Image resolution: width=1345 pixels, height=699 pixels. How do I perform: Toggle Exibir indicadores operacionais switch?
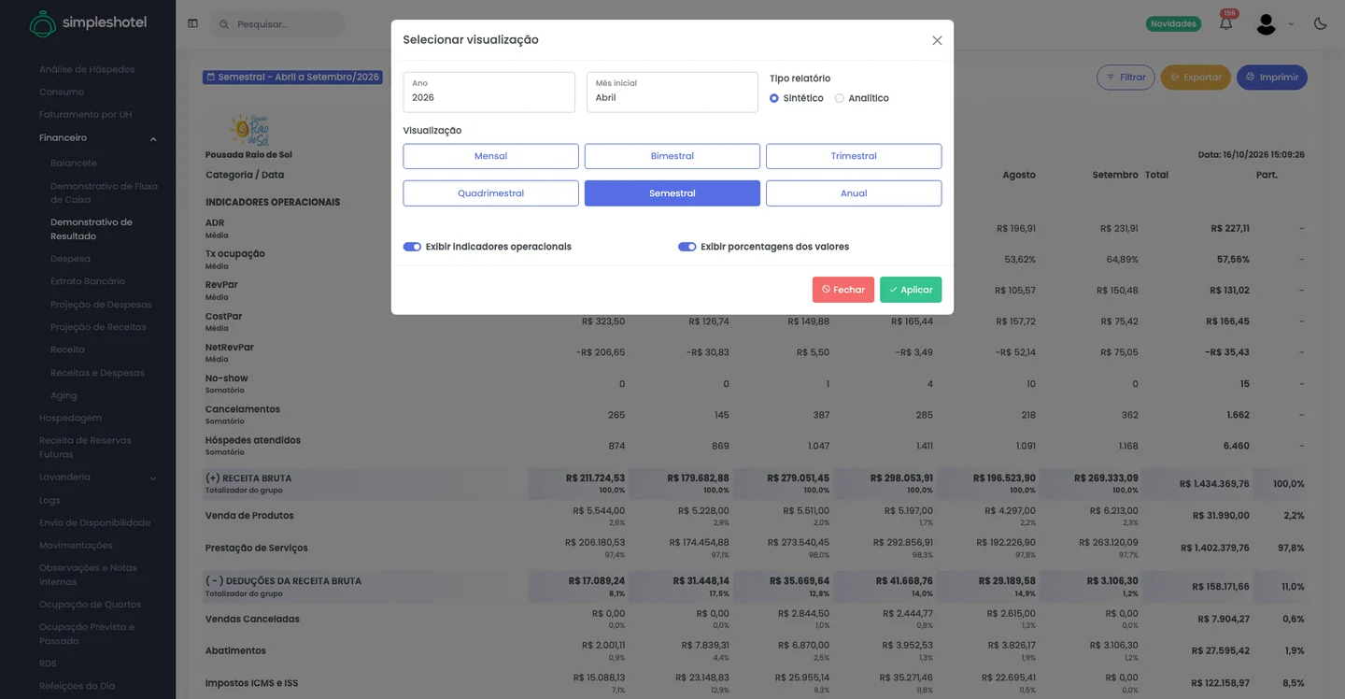tap(412, 247)
